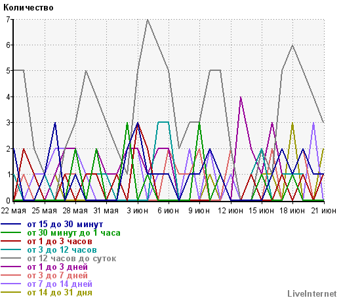Click the gray line swatch for 12 часов до суток
The image size is (341, 300).
[x=11, y=259]
